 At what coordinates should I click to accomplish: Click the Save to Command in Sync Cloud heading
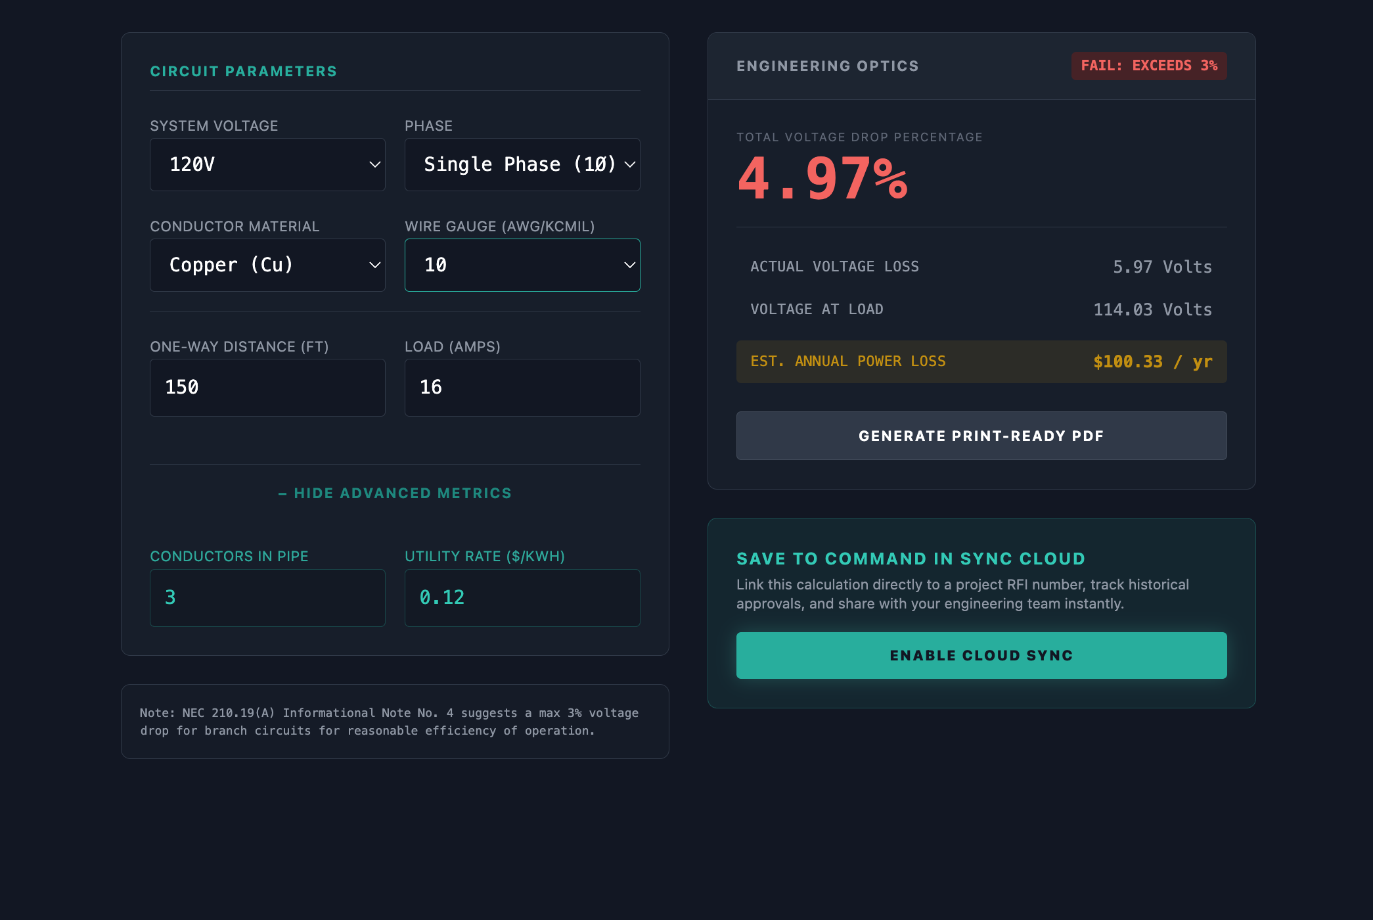[x=911, y=559]
